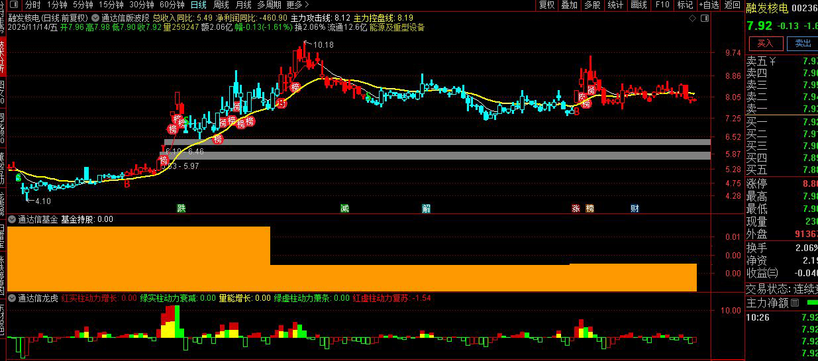
Task: Click the 复权 toolbar button
Action: [x=546, y=5]
